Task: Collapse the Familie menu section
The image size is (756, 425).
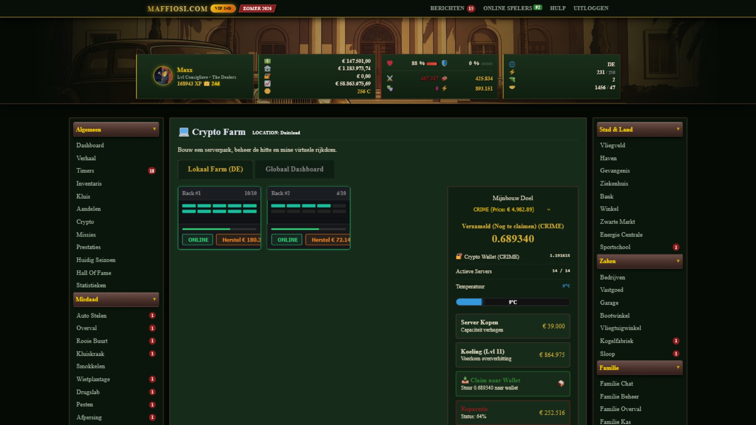Action: click(x=639, y=368)
